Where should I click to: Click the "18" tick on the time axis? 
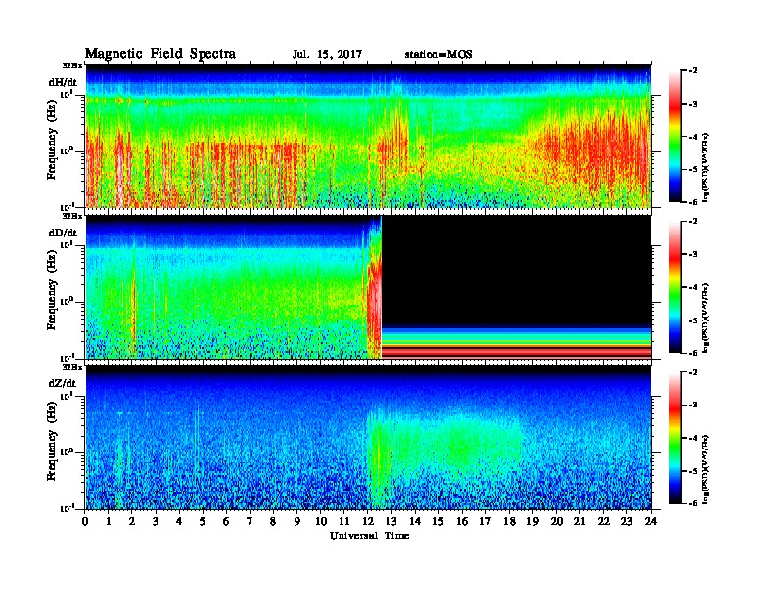pos(509,522)
